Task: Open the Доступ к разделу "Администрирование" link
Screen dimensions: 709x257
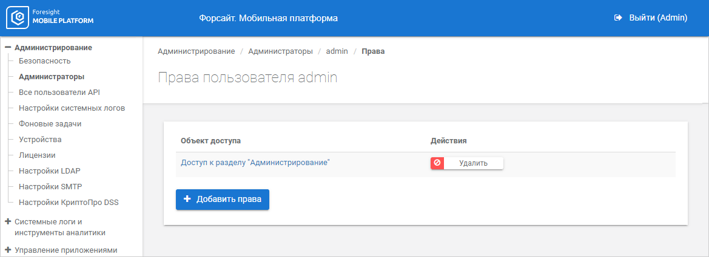Action: [x=255, y=162]
